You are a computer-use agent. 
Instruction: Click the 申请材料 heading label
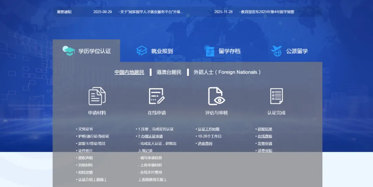pos(97,113)
